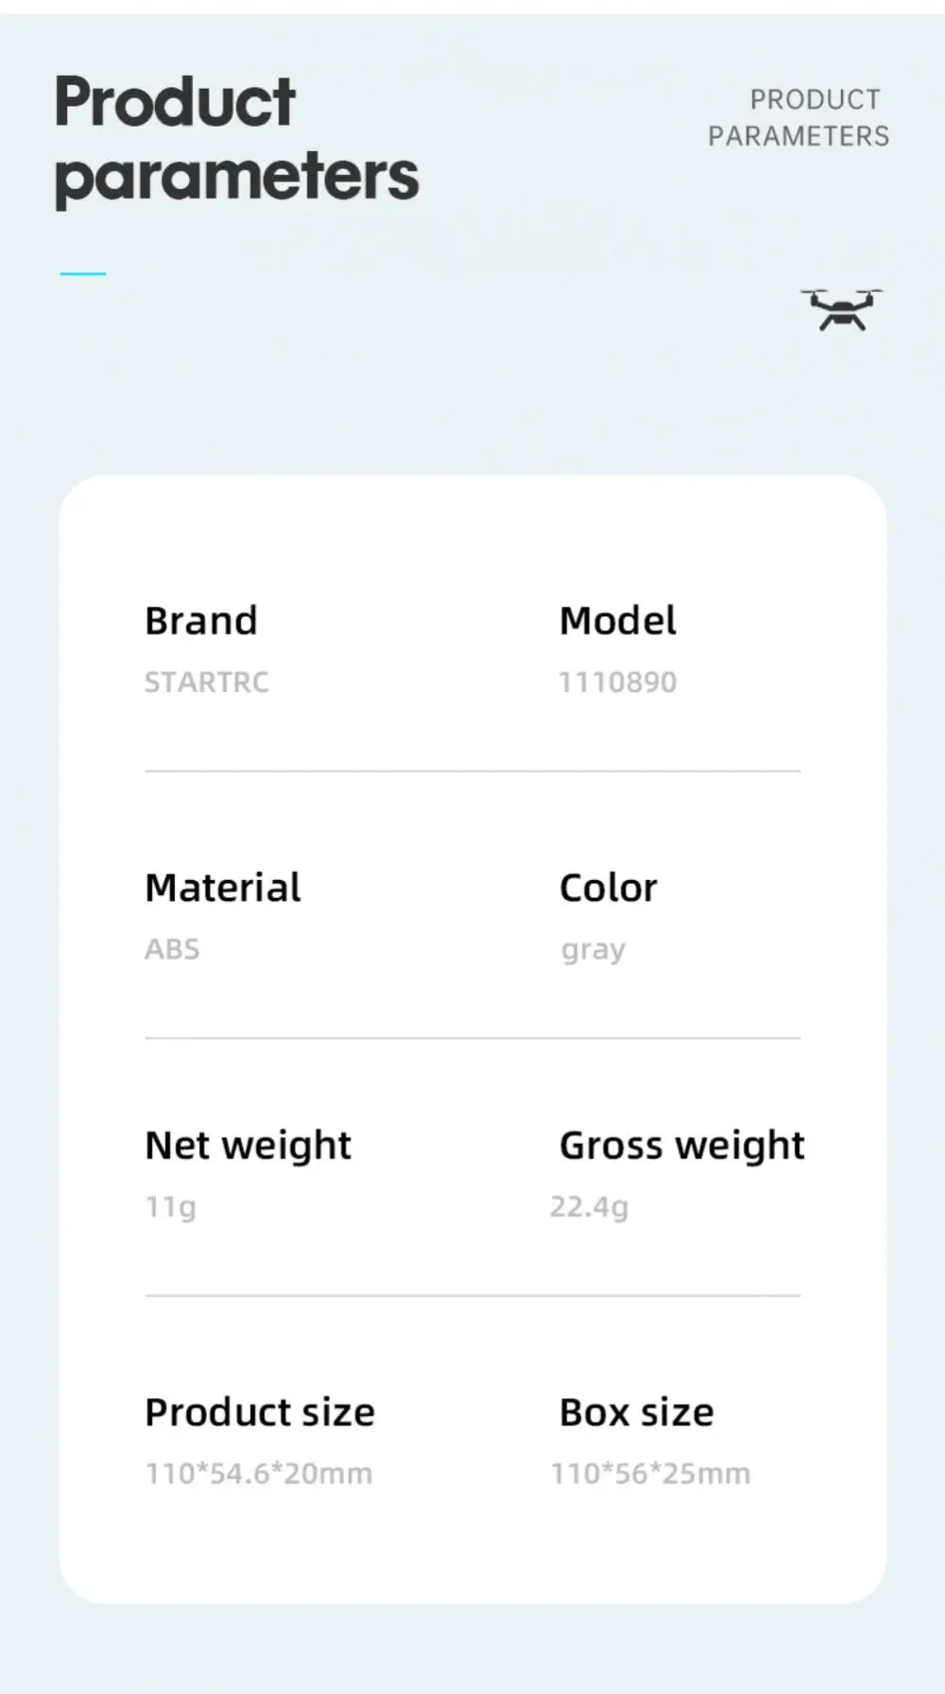Click the drone icon

[x=841, y=310]
